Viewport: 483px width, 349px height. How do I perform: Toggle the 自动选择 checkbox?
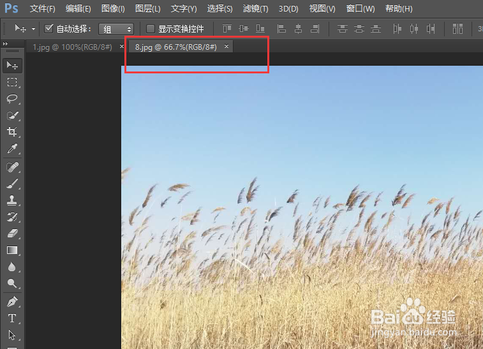(x=48, y=29)
